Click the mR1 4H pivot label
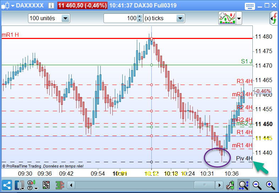The height and width of the screenshot is (193, 279). point(242,146)
